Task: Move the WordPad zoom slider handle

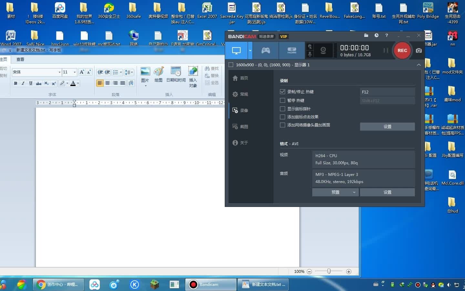Action: [x=329, y=272]
